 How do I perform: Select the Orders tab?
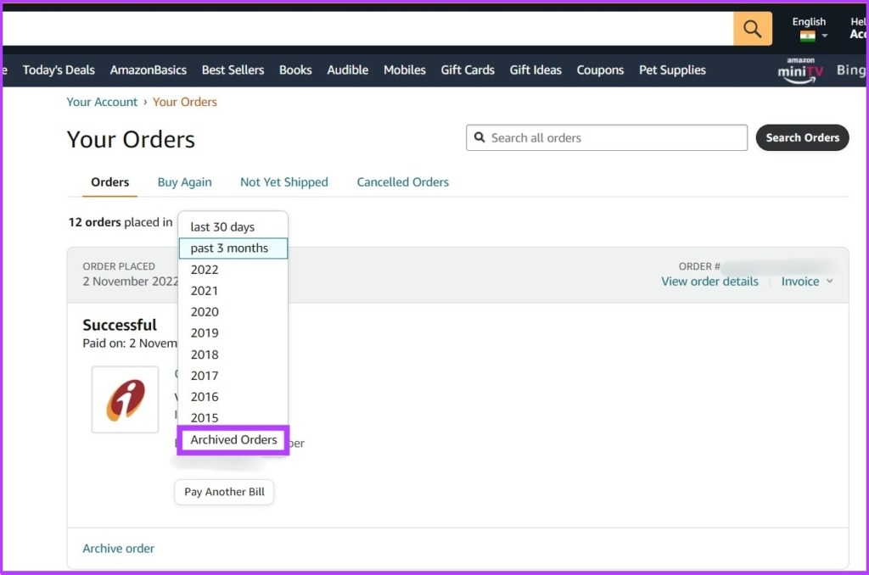(109, 182)
